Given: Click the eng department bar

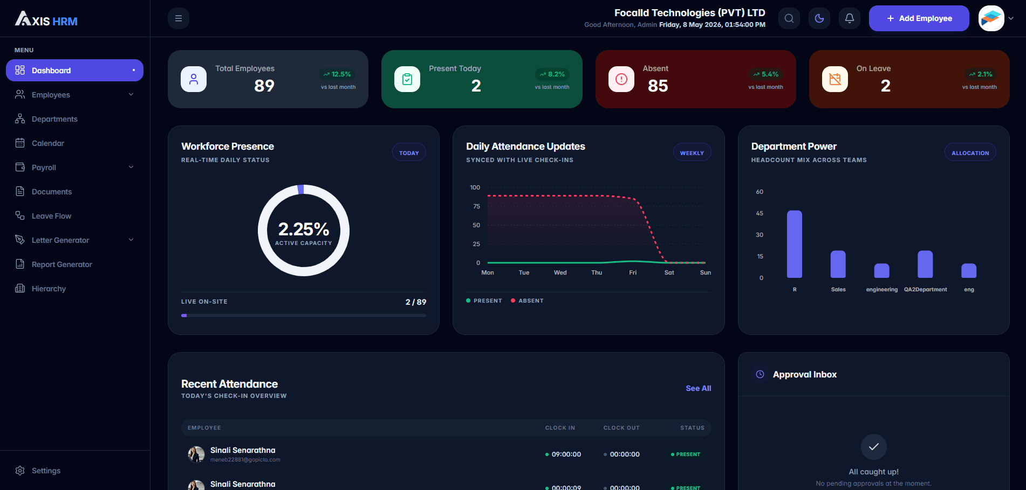Looking at the screenshot, I should pos(969,271).
